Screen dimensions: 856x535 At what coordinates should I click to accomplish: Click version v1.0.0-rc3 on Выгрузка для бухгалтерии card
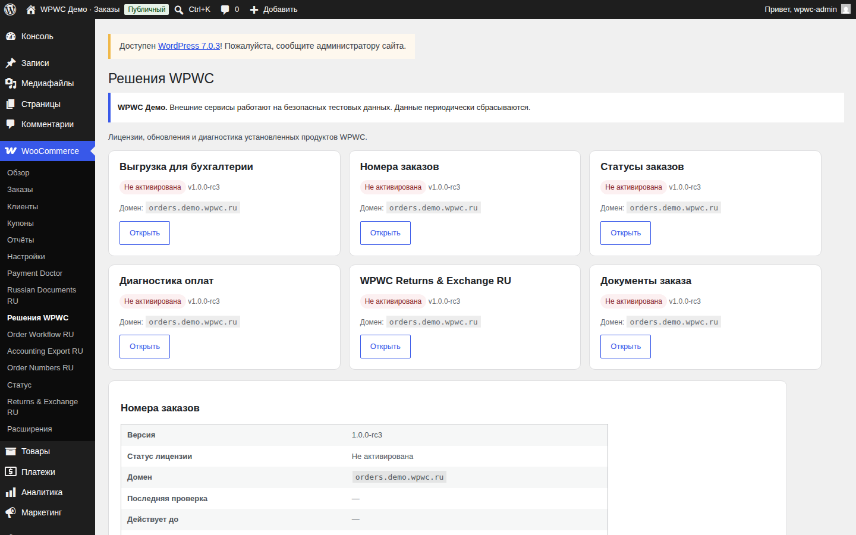[204, 187]
